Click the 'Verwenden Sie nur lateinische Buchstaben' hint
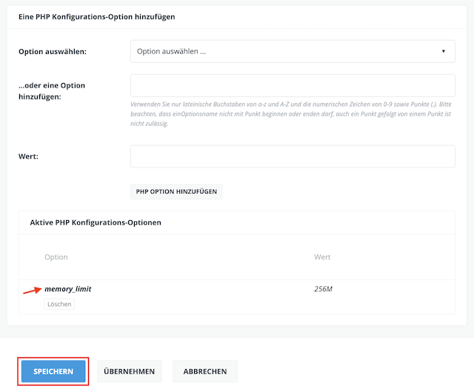Screen dimensions: 474x387 (291, 113)
